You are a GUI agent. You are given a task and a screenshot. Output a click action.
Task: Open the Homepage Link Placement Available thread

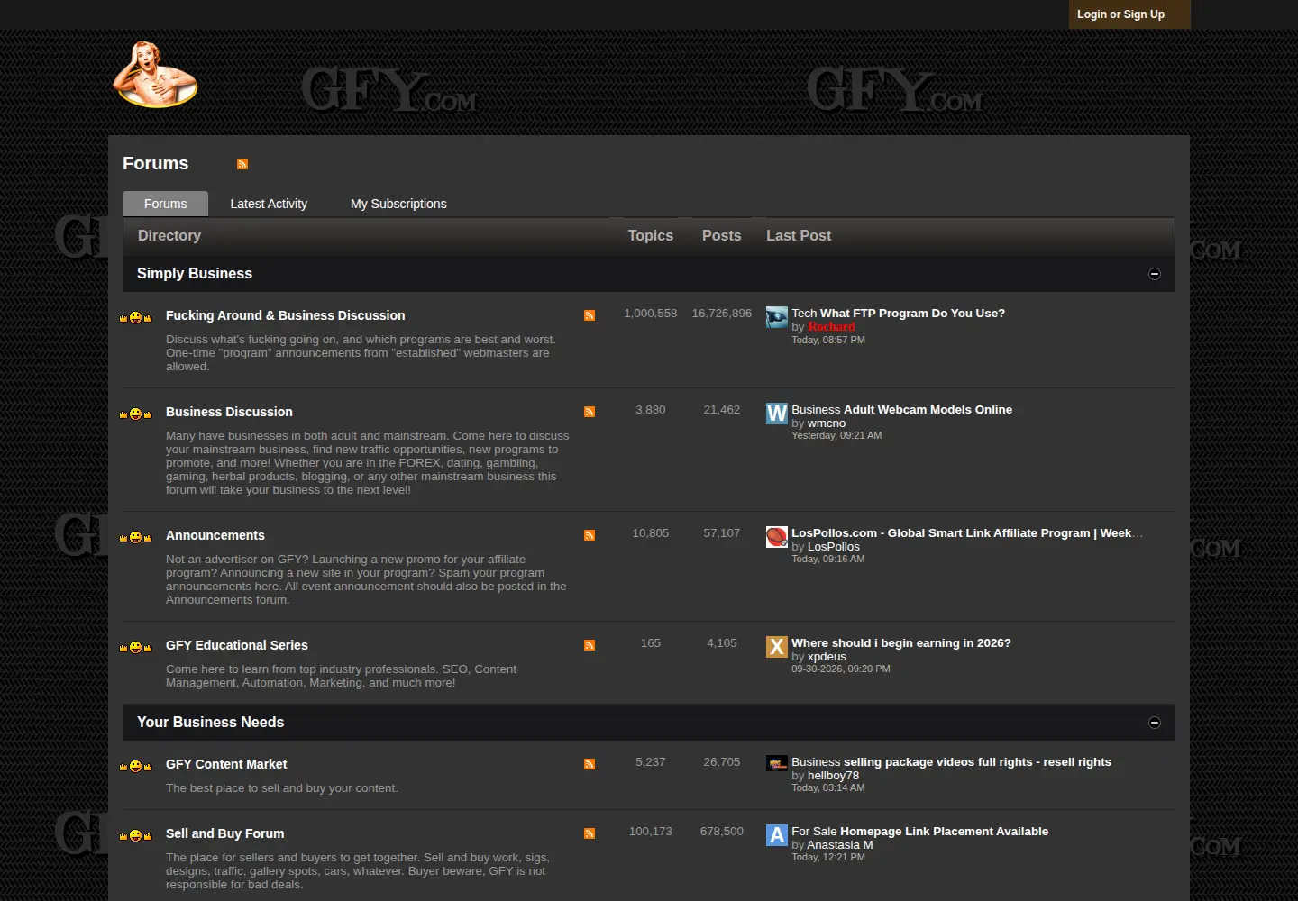click(x=944, y=832)
